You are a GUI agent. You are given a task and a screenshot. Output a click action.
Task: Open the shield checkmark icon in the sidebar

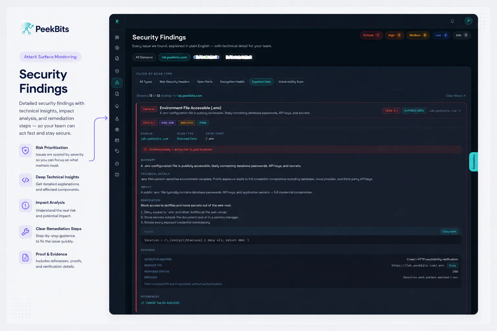[x=117, y=71]
